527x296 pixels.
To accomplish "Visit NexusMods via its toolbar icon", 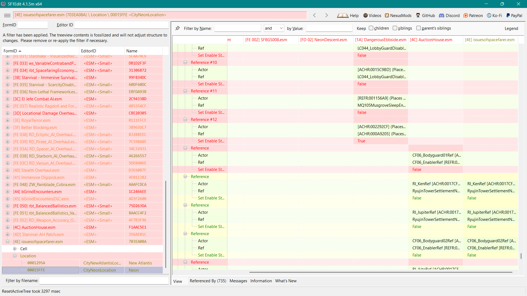I will pyautogui.click(x=387, y=16).
